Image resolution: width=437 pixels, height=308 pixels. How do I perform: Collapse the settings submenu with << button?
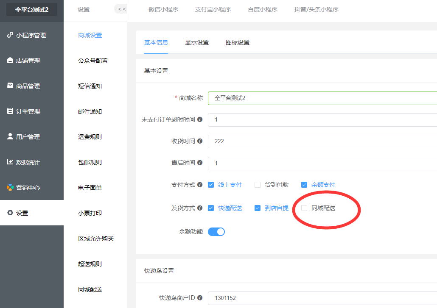click(121, 9)
